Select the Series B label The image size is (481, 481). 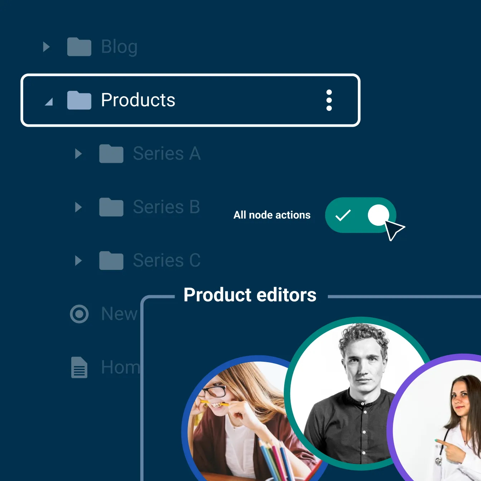tap(166, 207)
